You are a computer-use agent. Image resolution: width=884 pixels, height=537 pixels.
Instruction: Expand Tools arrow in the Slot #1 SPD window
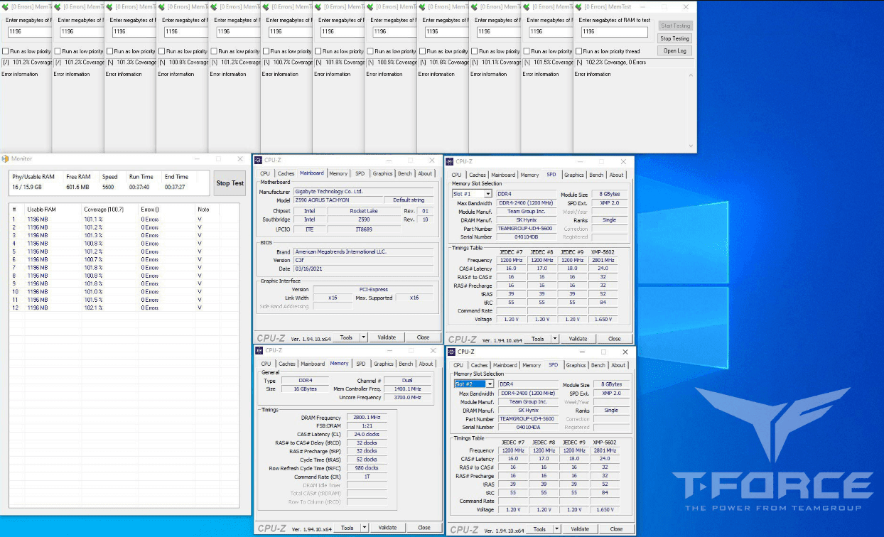[555, 339]
